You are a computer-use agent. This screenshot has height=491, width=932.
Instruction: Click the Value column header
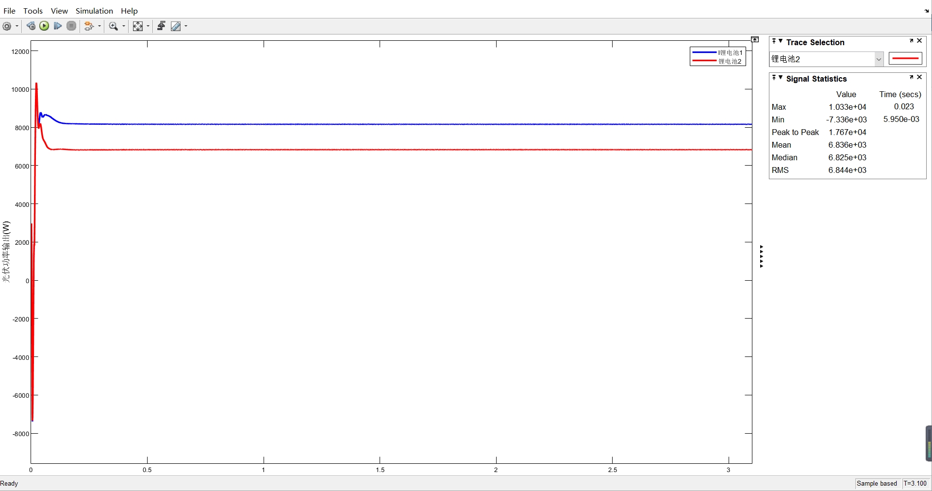pos(846,94)
